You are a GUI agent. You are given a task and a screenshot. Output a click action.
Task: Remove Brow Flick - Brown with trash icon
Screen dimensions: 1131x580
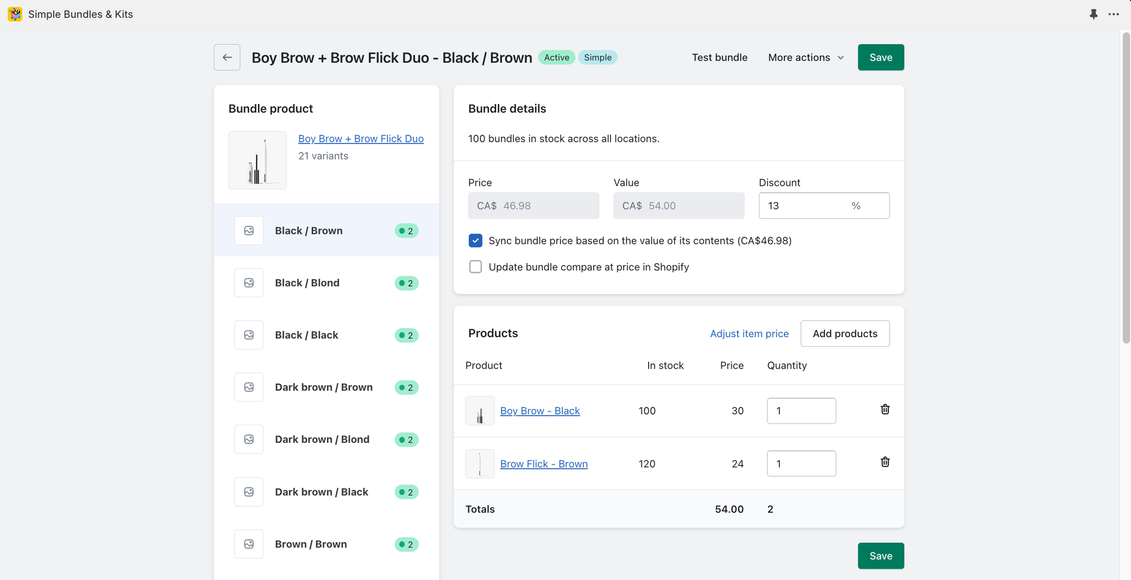885,462
